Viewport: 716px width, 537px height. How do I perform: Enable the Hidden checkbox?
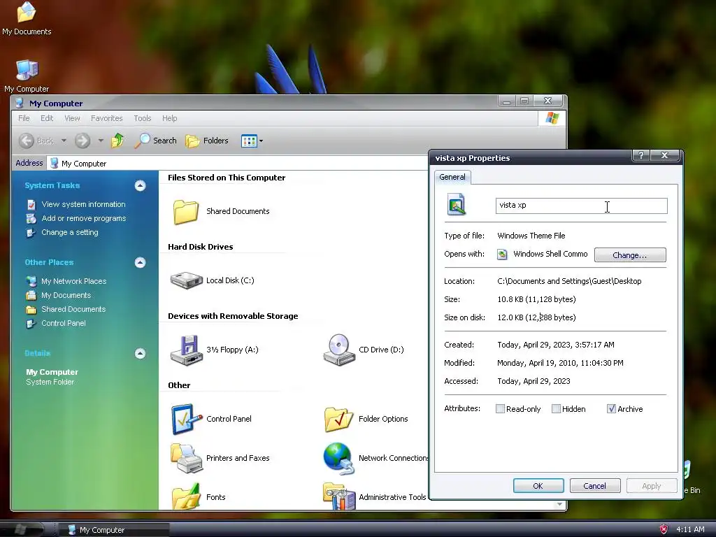coord(556,408)
